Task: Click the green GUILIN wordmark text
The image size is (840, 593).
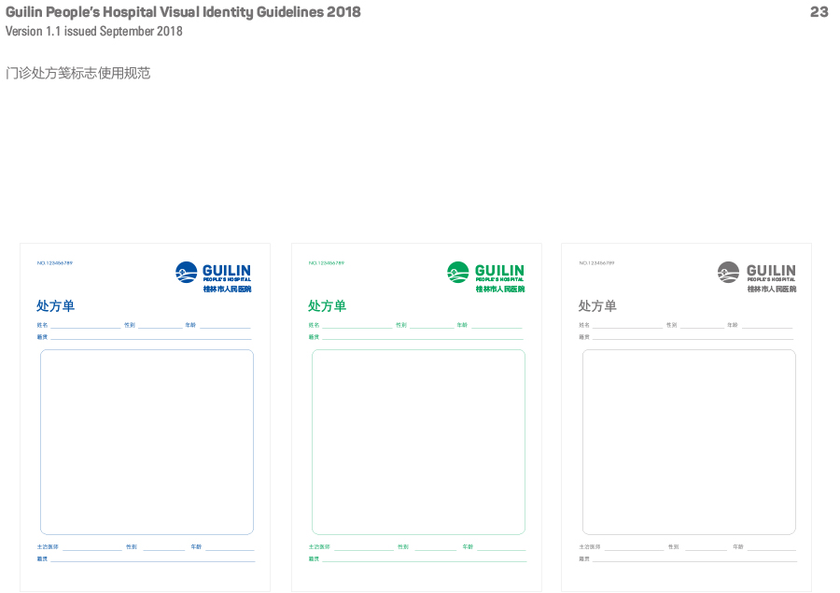Action: (499, 271)
